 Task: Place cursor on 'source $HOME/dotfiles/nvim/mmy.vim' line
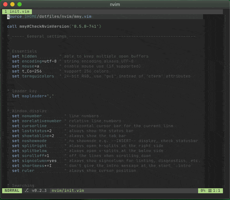(x=49, y=16)
